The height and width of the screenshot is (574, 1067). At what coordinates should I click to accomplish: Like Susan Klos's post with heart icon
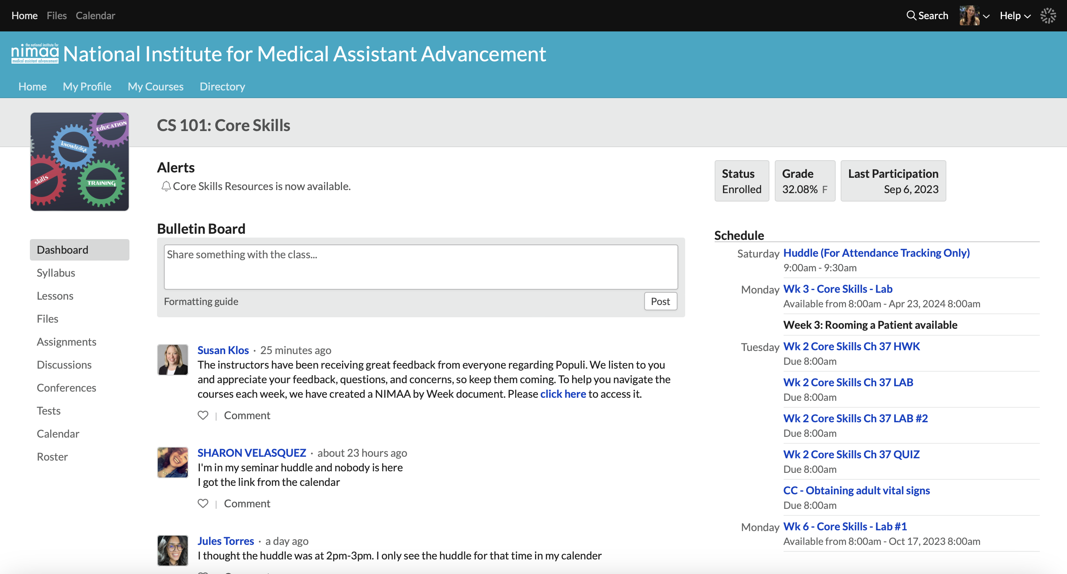click(x=203, y=415)
